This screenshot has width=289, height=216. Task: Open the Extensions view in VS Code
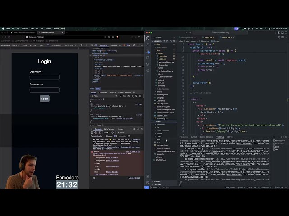pos(148,58)
